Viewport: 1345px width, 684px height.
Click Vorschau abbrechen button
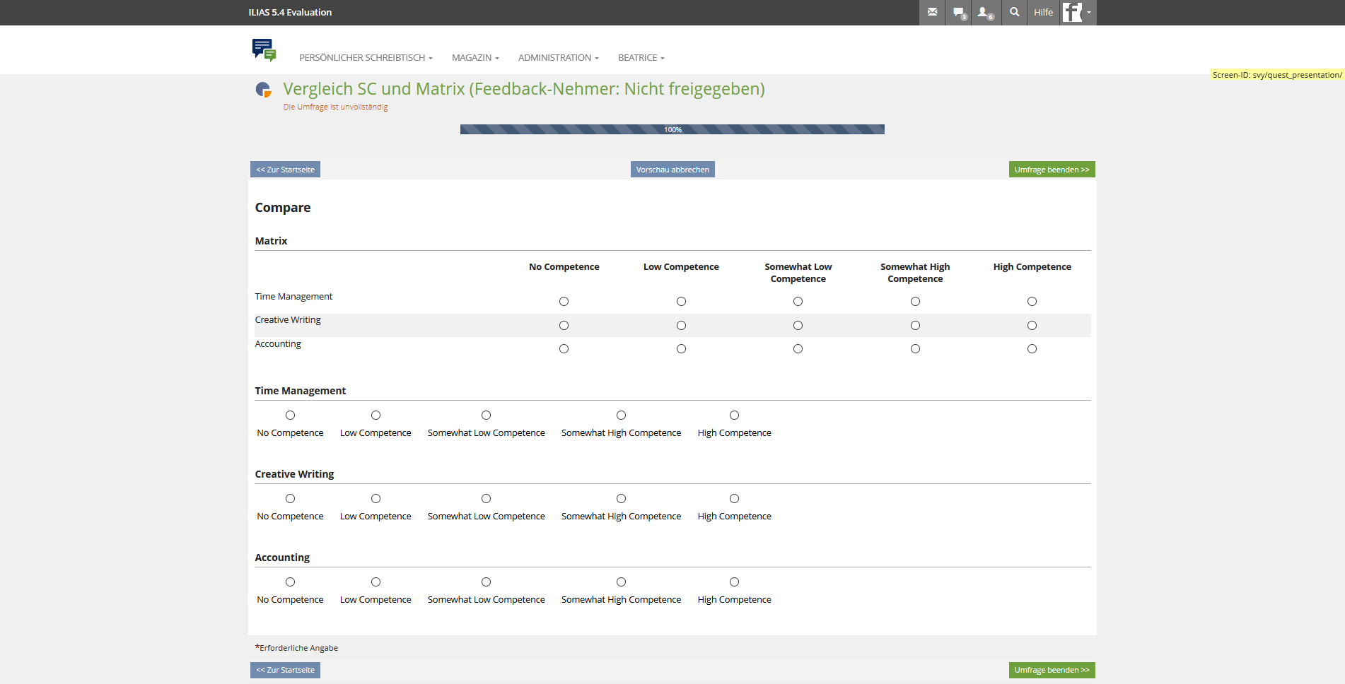(x=672, y=170)
